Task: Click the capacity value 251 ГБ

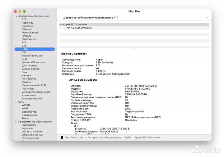Action: pos(141,86)
